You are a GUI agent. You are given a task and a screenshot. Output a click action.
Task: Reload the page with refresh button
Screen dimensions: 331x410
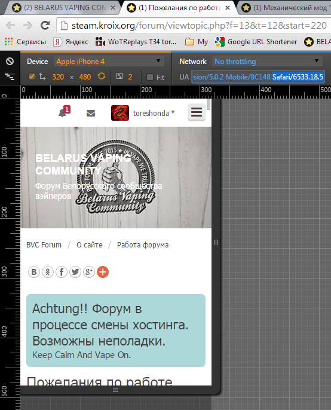click(x=45, y=25)
